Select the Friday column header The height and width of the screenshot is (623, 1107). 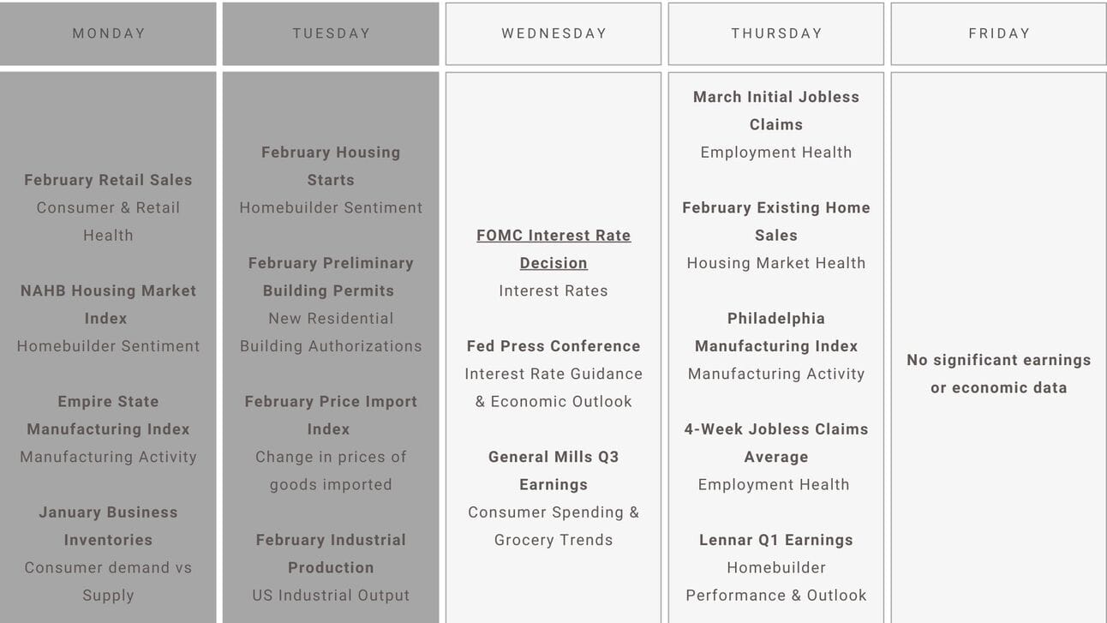999,33
